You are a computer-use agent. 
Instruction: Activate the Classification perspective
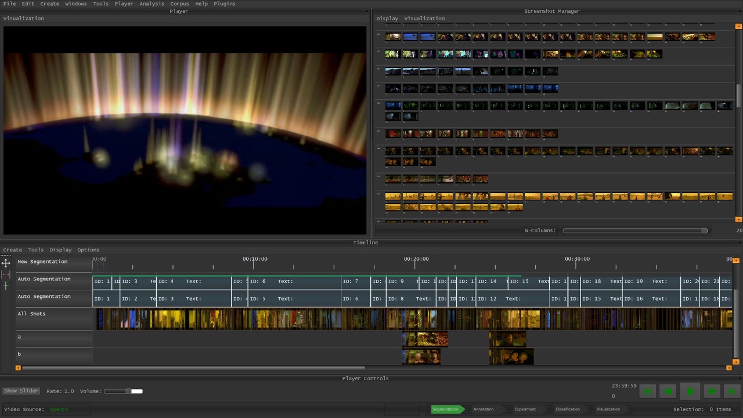(x=567, y=409)
